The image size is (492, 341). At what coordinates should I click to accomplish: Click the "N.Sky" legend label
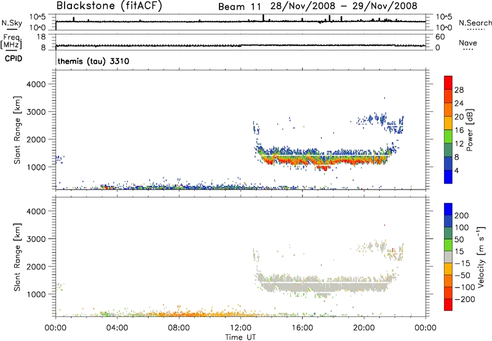12,23
